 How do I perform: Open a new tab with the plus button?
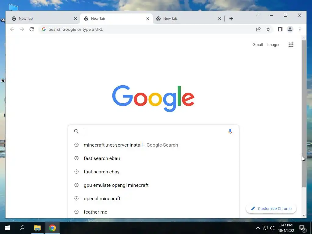tap(231, 19)
